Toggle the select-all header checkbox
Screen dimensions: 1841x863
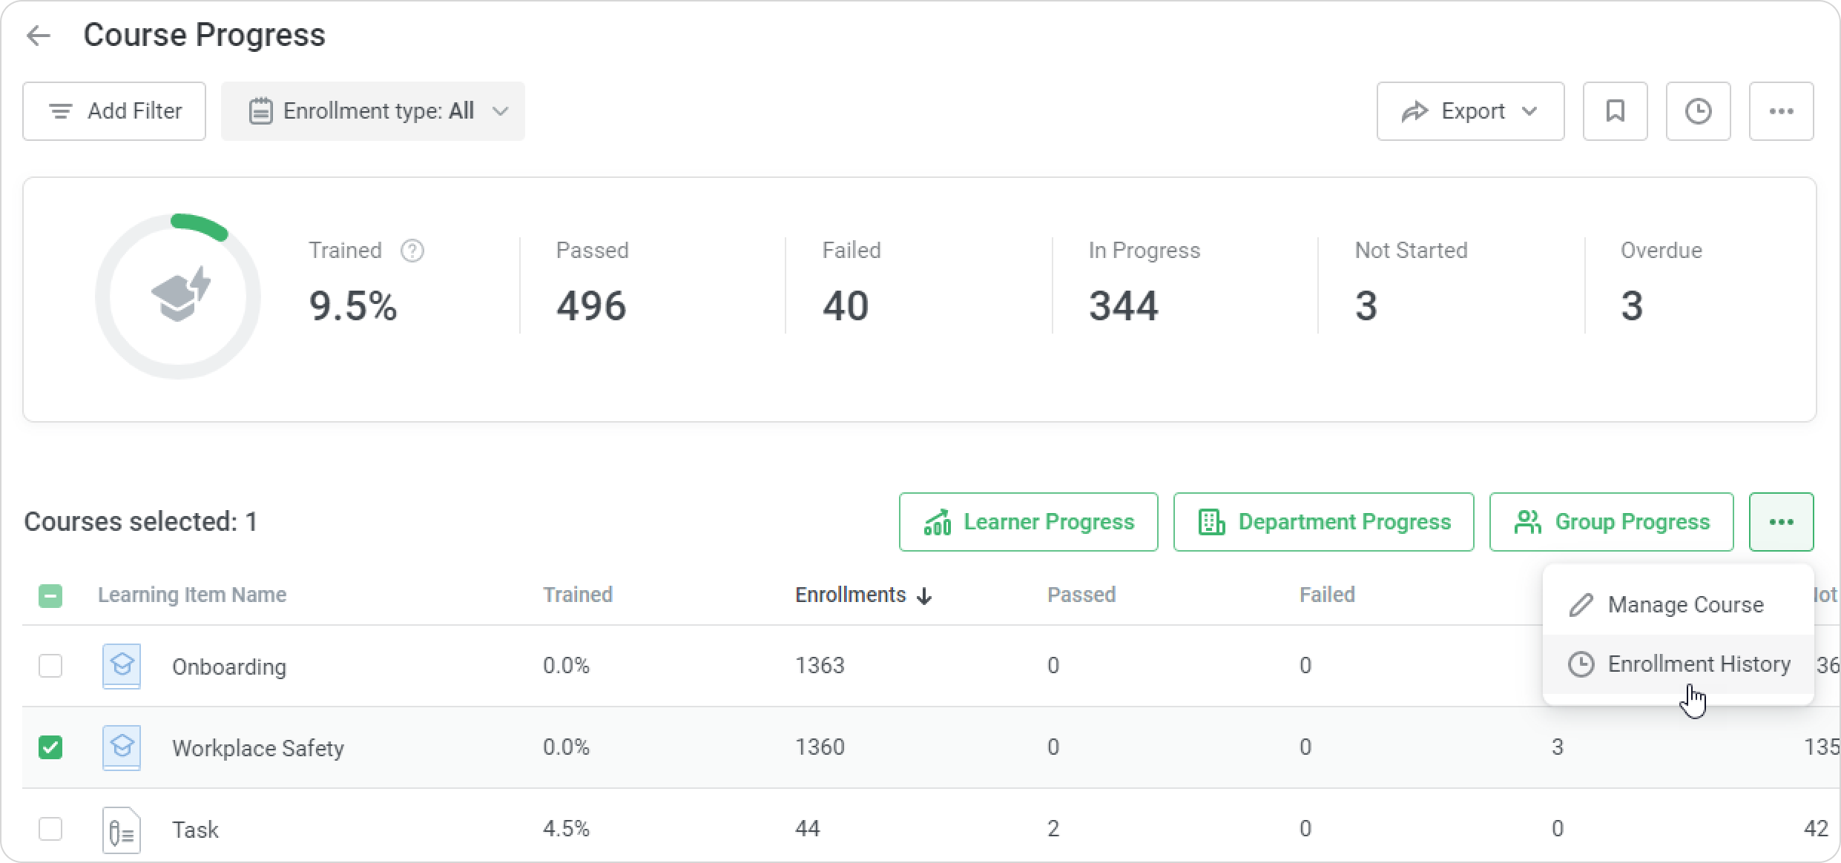tap(50, 595)
